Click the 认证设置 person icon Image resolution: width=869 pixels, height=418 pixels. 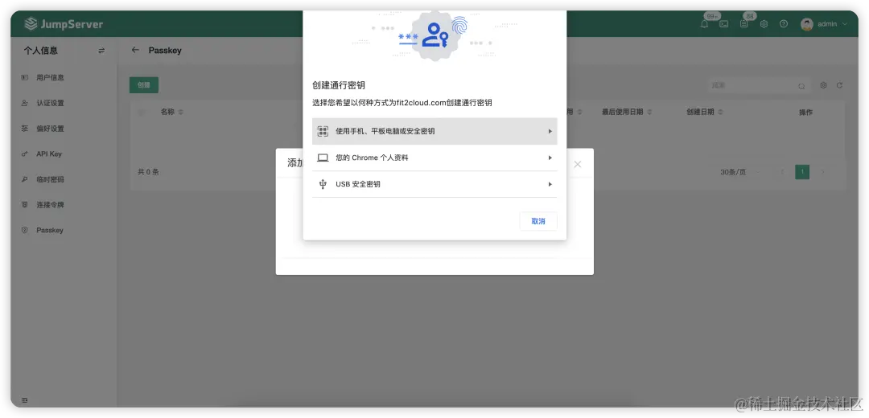24,103
